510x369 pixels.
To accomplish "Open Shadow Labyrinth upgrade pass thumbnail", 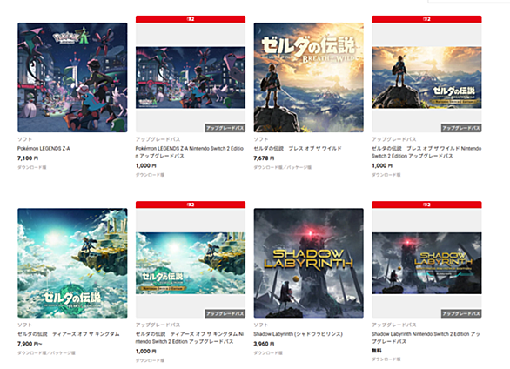I will click(426, 263).
